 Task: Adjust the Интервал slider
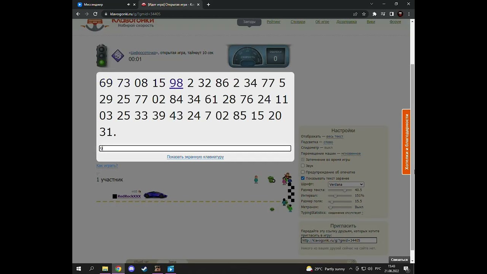pos(340,196)
